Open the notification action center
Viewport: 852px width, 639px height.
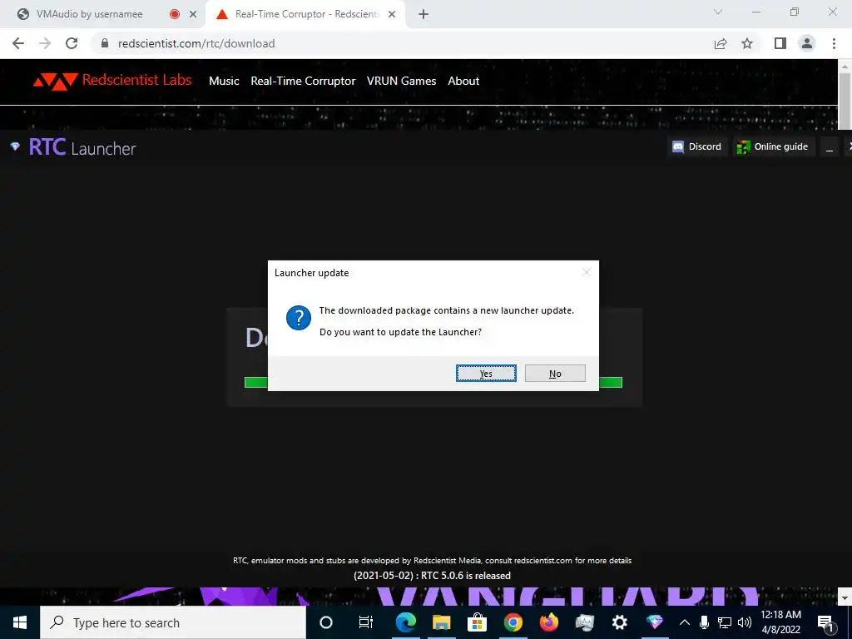pos(825,622)
